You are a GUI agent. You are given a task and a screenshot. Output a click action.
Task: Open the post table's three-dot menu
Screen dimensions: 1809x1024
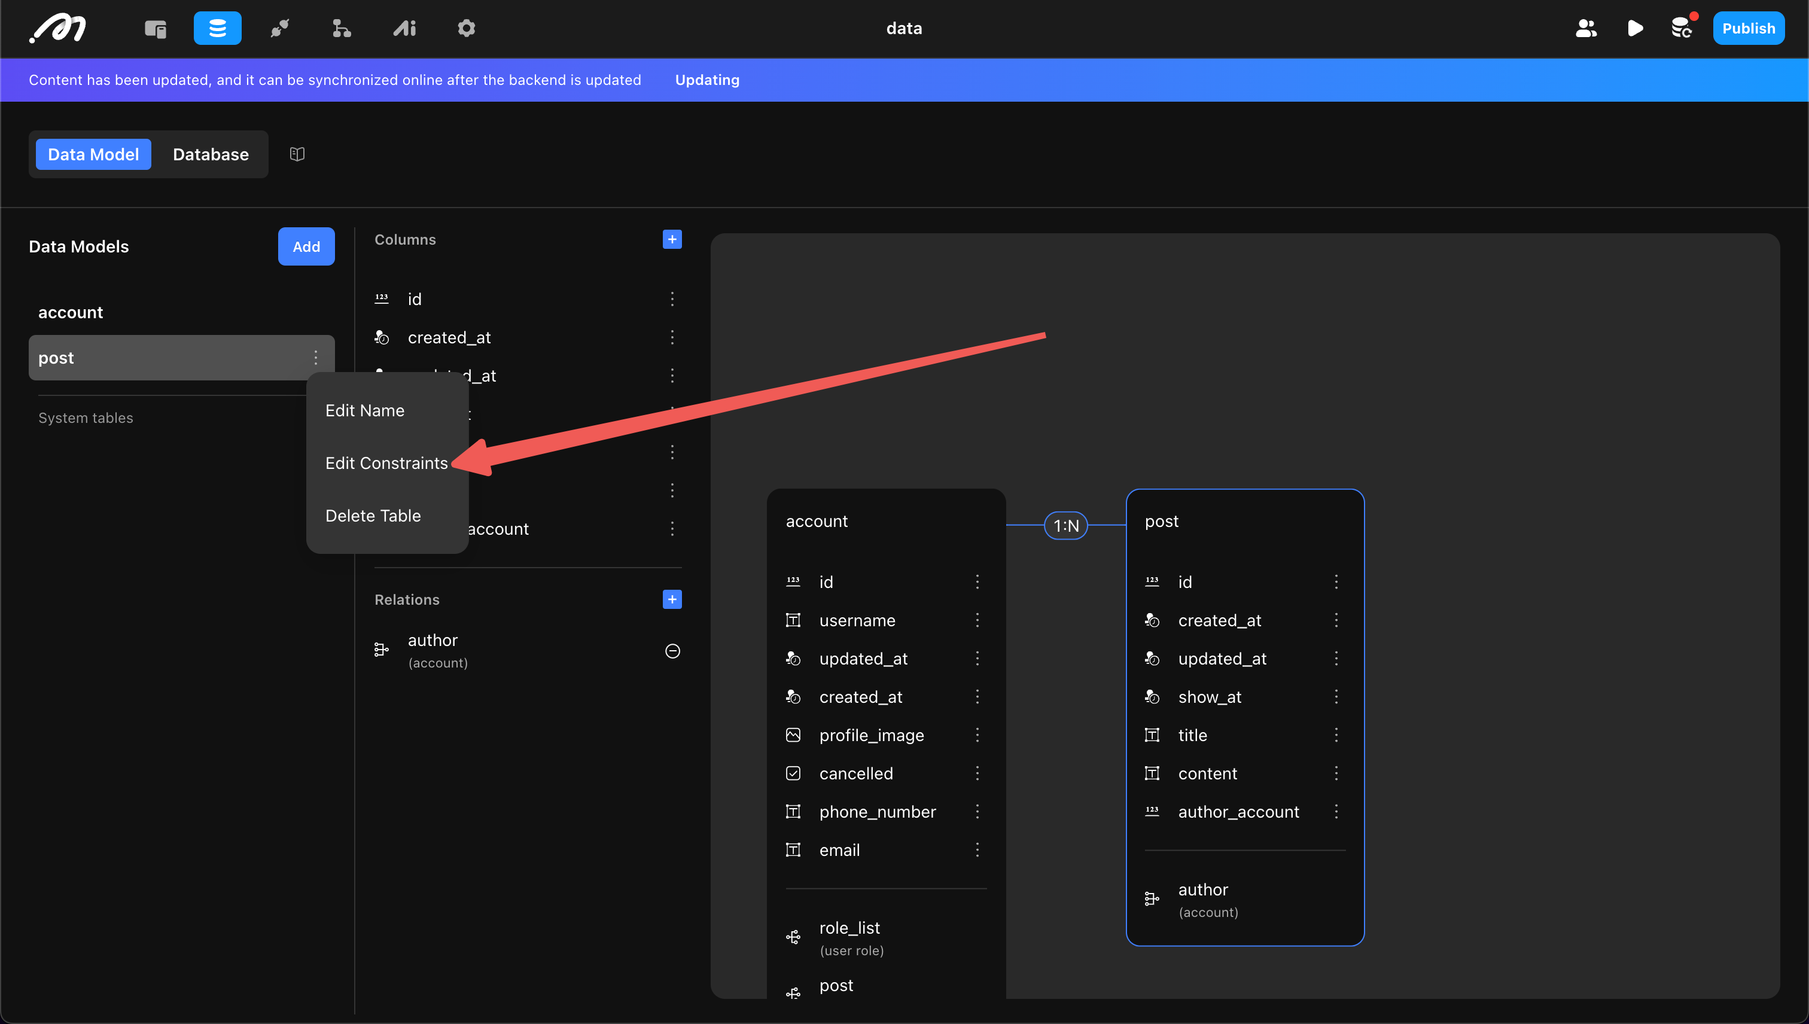(x=316, y=358)
